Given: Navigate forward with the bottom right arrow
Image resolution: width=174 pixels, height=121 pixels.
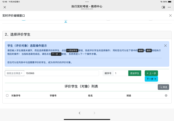Looking at the screenshot, I should tap(94, 113).
